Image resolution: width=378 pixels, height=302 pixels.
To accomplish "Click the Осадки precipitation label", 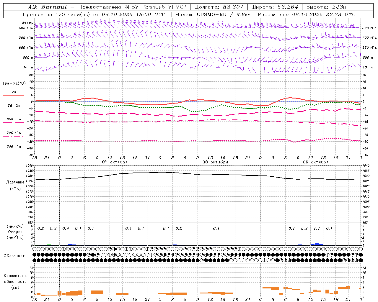I will click(x=15, y=232).
